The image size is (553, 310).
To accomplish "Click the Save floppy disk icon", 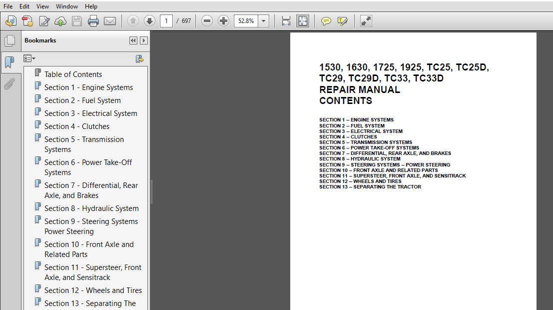I will (77, 21).
